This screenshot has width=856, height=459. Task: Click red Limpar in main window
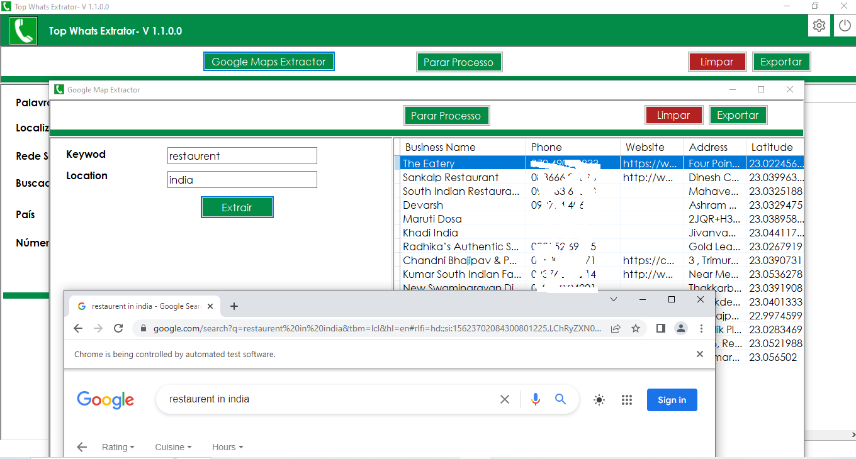click(718, 62)
